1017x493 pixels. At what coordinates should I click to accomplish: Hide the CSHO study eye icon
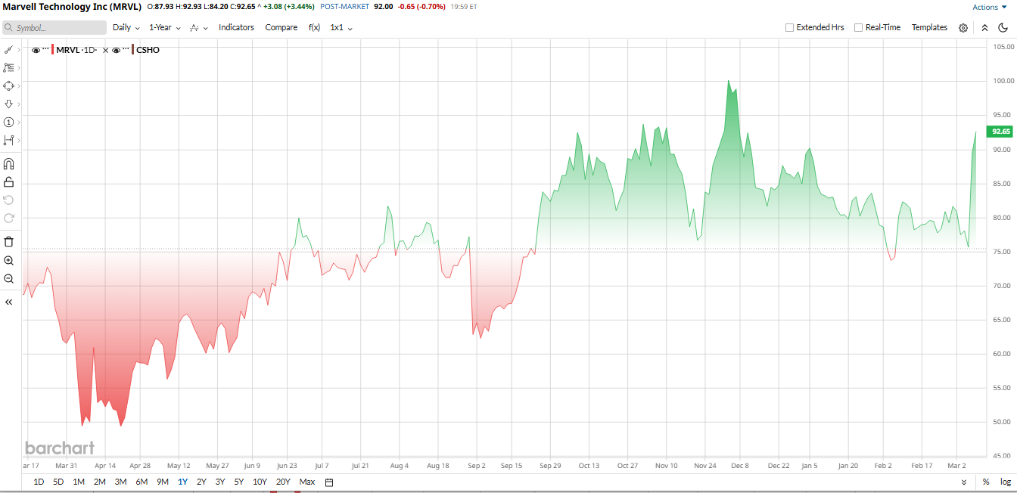pyautogui.click(x=116, y=50)
